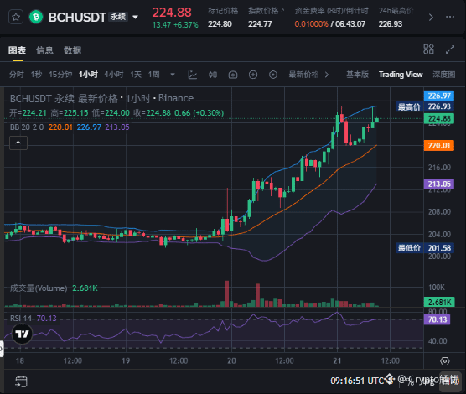The image size is (466, 394).
Task: Switch to the 信息 tab
Action: click(x=44, y=50)
